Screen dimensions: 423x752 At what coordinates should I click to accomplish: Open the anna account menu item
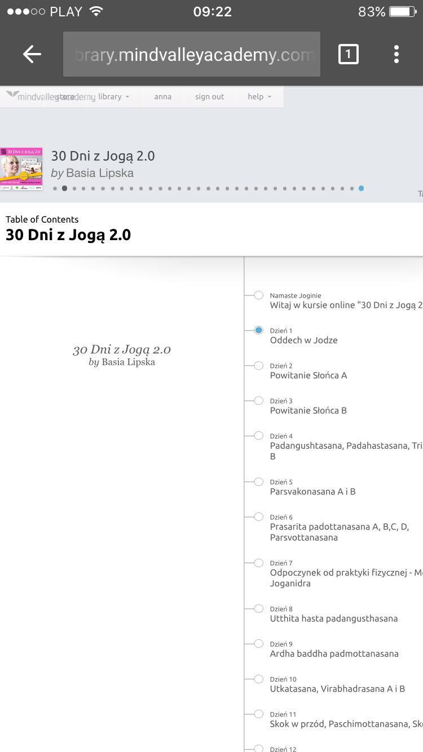tap(162, 96)
